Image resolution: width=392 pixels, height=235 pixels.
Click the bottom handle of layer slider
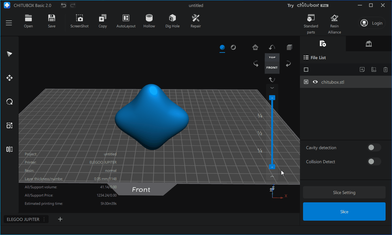pyautogui.click(x=272, y=167)
